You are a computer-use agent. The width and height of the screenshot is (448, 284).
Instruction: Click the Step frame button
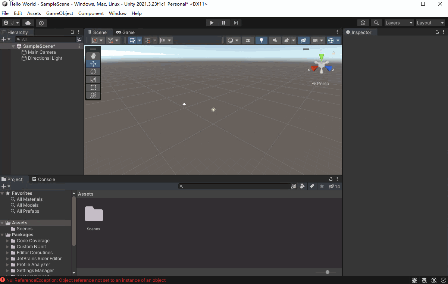coord(236,23)
